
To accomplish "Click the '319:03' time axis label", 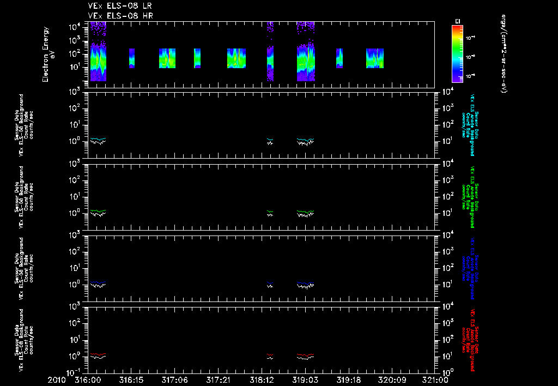I will click(x=305, y=381).
